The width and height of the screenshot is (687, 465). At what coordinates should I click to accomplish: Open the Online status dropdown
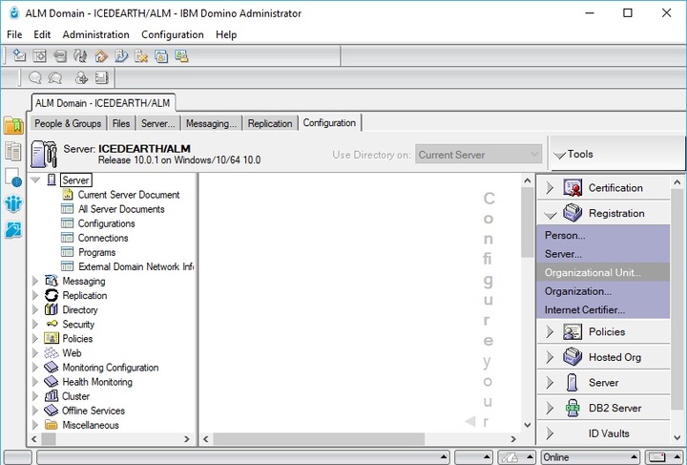pyautogui.click(x=590, y=457)
